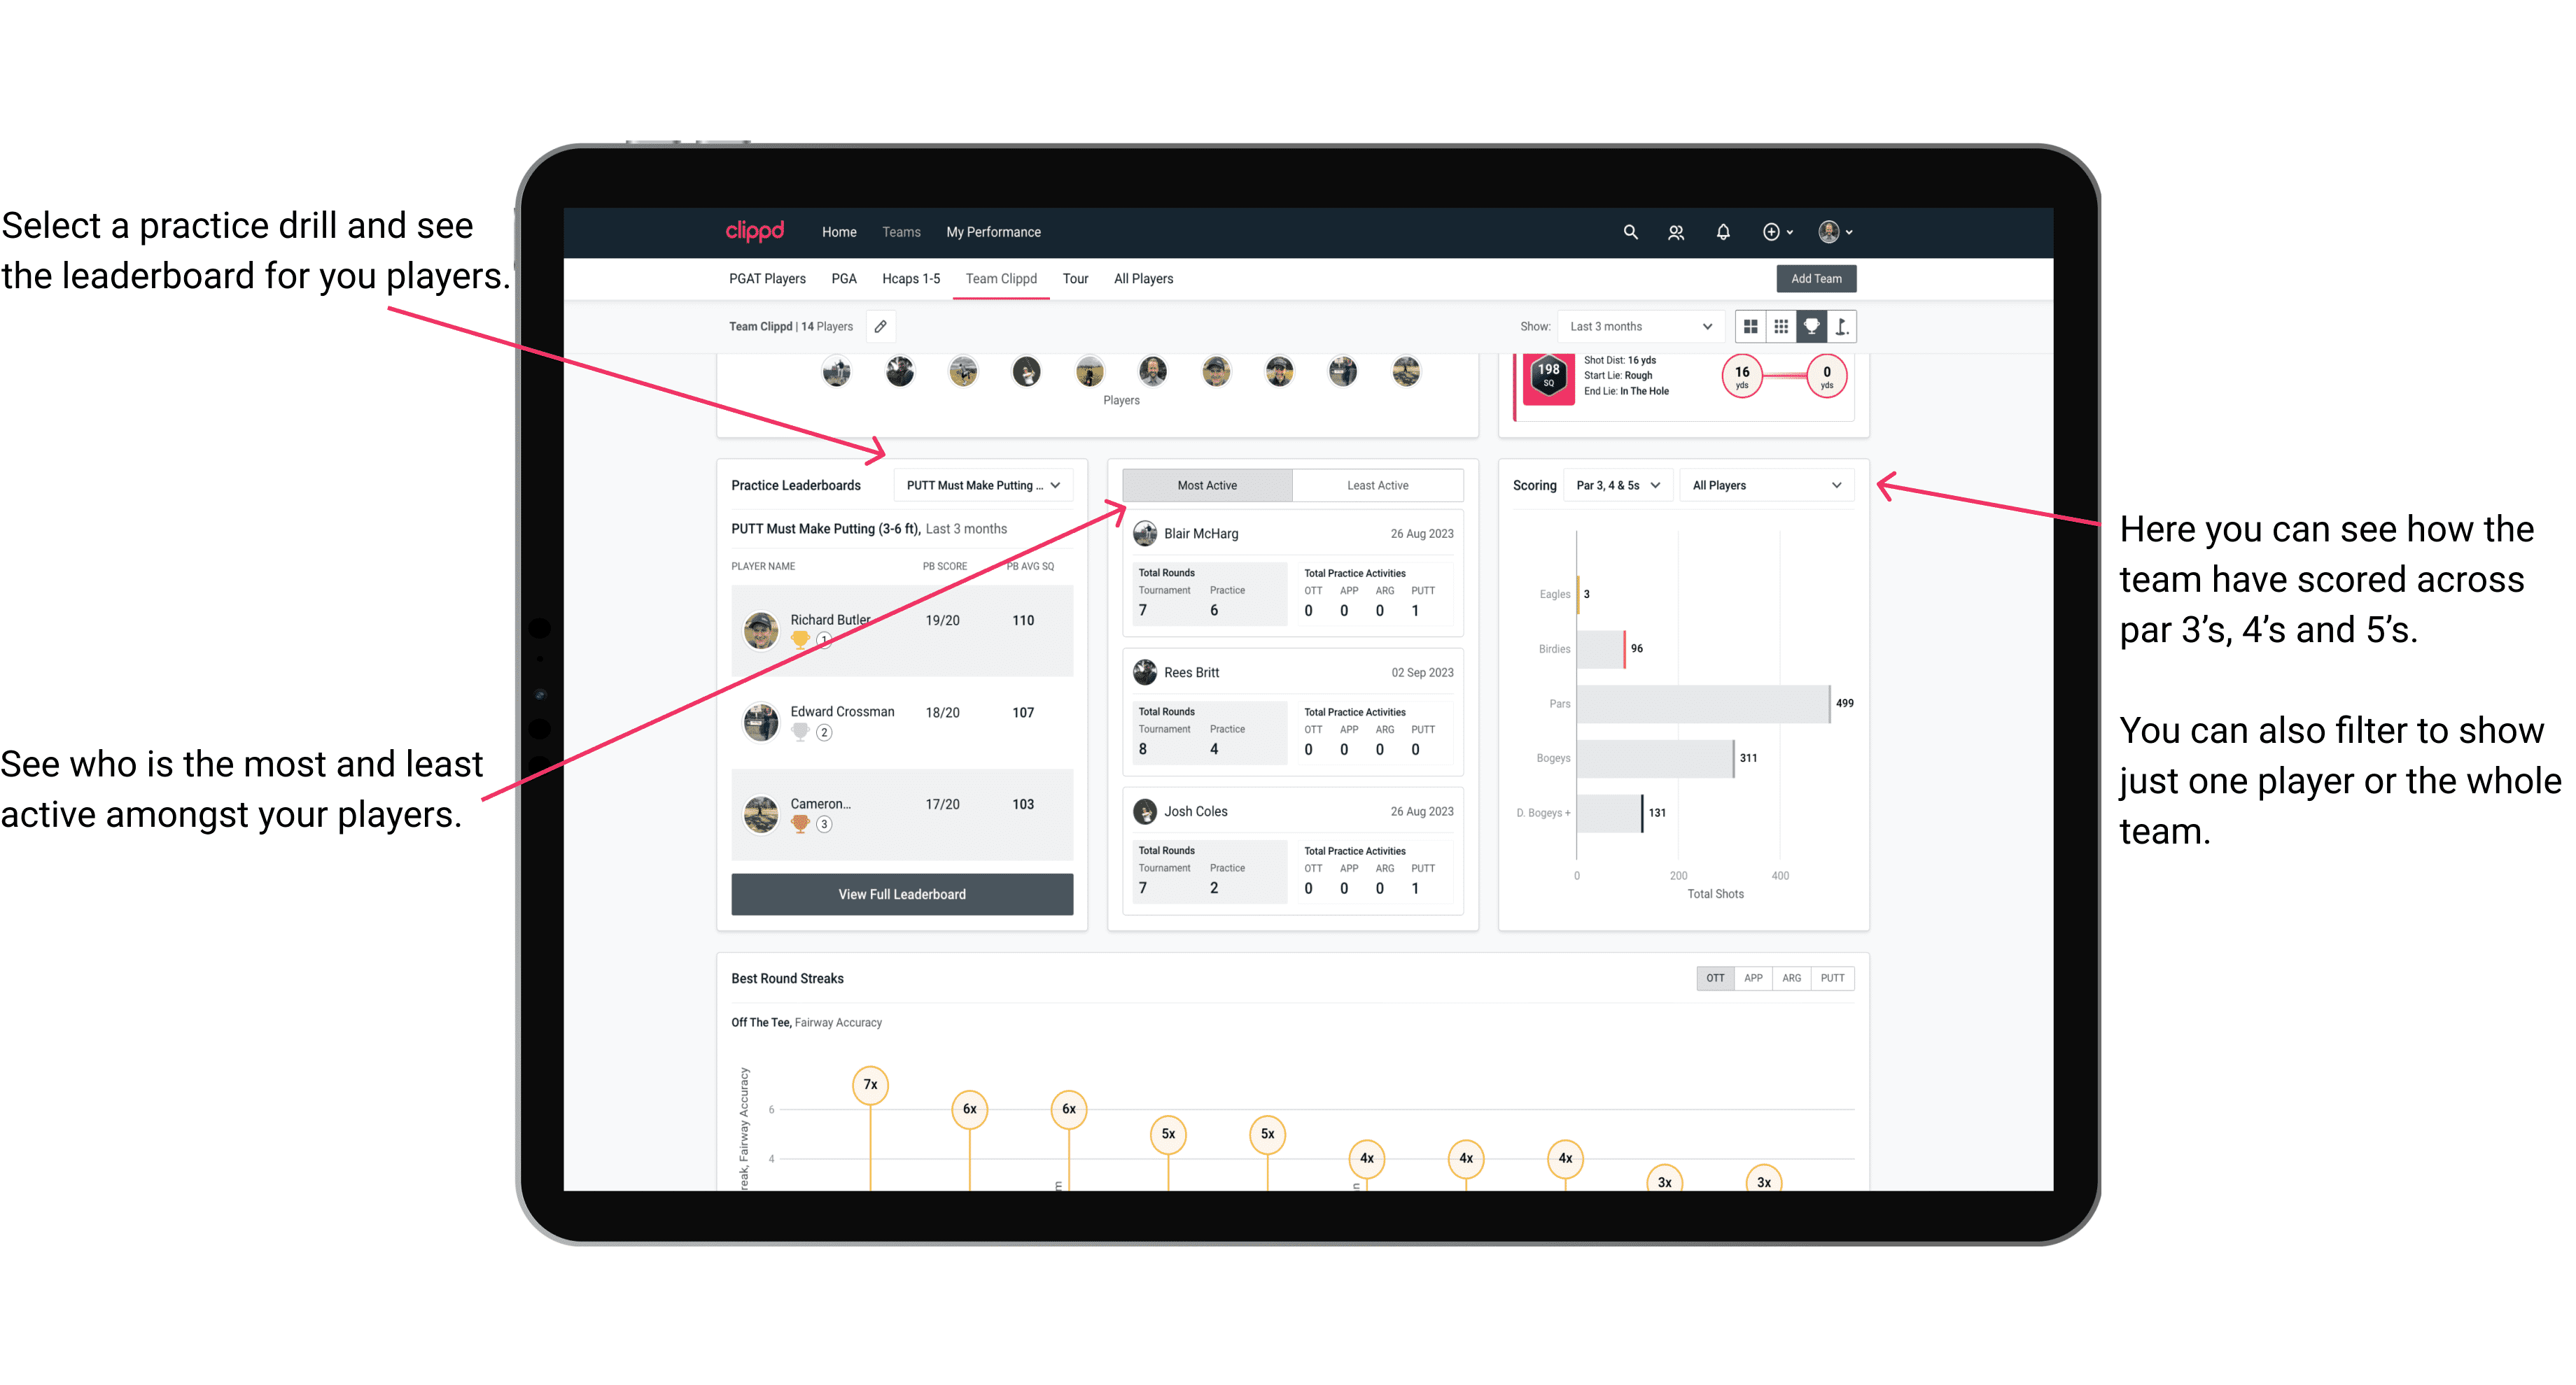Click the View Full Leaderboard button

901,894
